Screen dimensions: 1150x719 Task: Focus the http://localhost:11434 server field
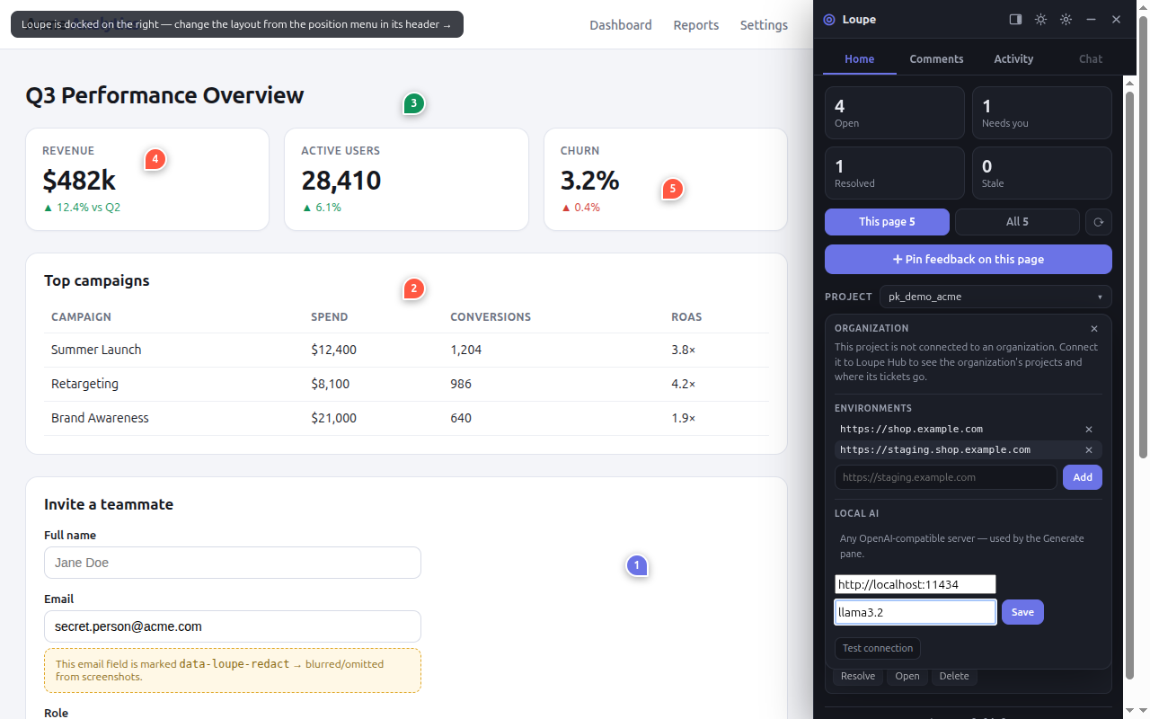[916, 585]
